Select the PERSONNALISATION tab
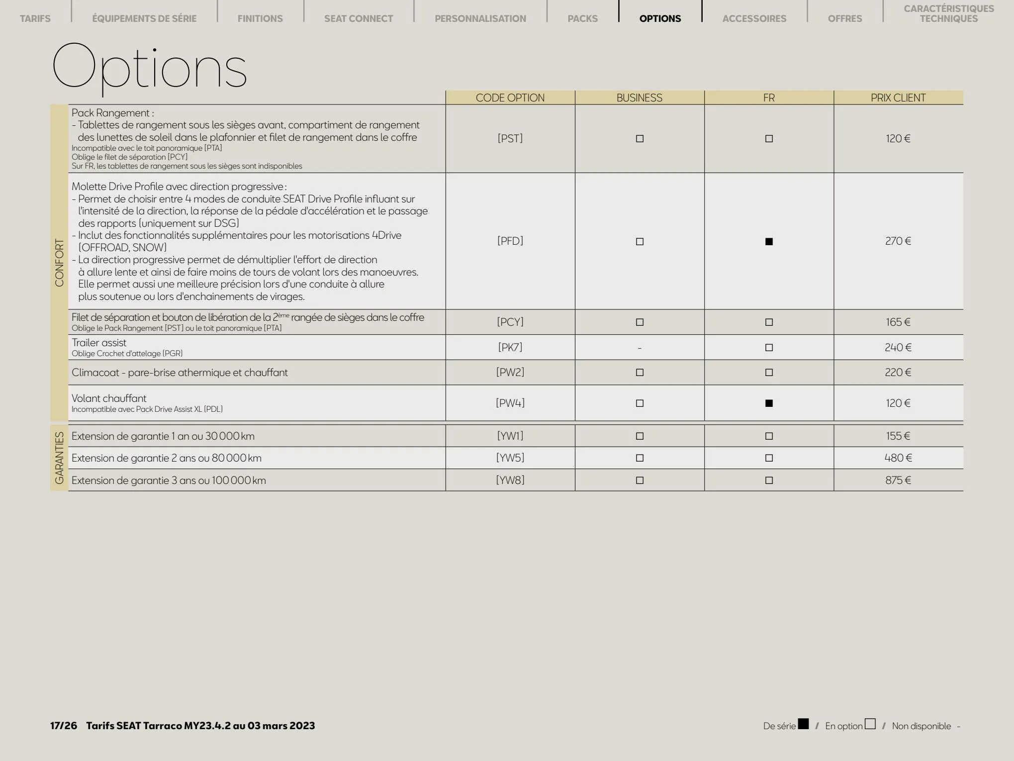The image size is (1014, 761). (480, 18)
